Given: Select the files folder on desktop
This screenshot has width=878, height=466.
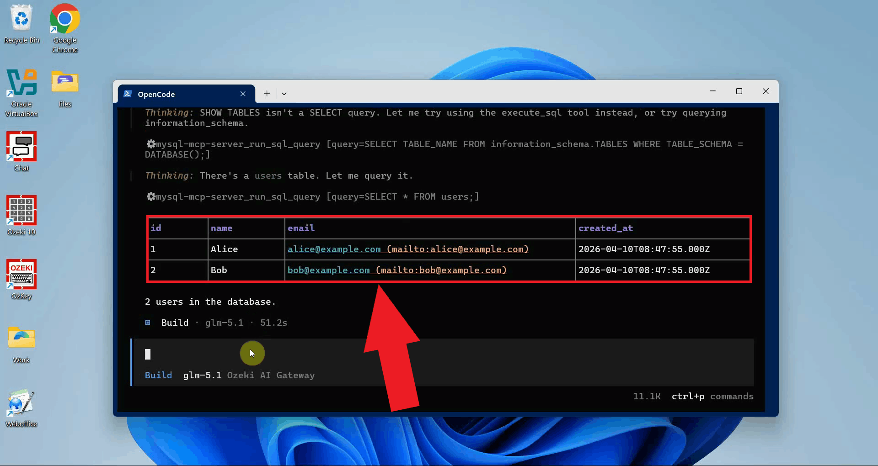Looking at the screenshot, I should click(65, 89).
